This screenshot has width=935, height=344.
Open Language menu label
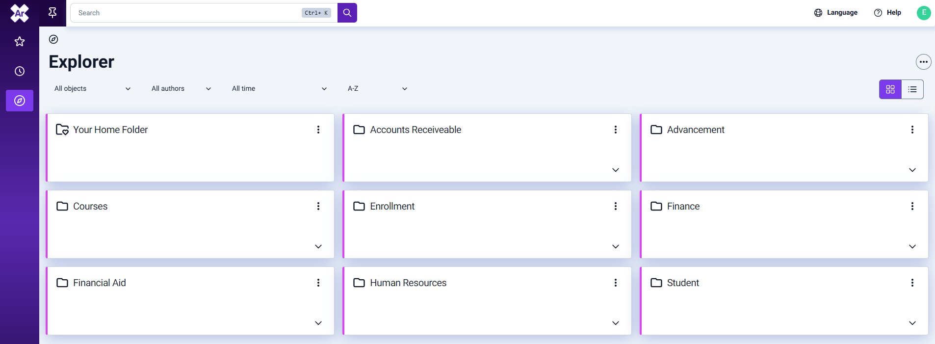842,13
